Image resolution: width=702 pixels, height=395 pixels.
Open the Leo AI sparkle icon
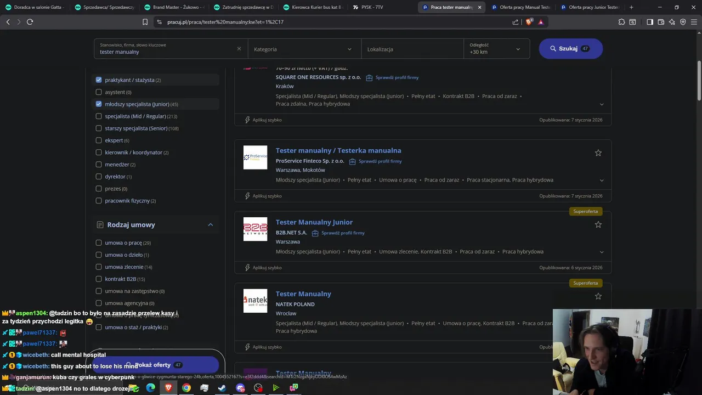coord(672,22)
